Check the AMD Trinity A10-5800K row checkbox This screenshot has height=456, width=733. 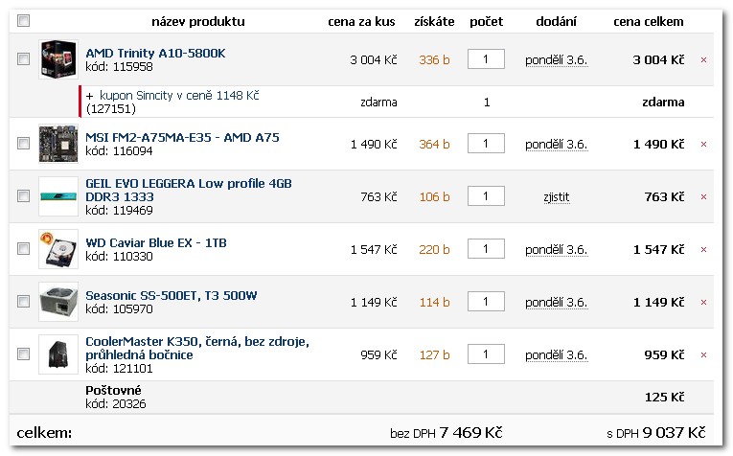(23, 58)
